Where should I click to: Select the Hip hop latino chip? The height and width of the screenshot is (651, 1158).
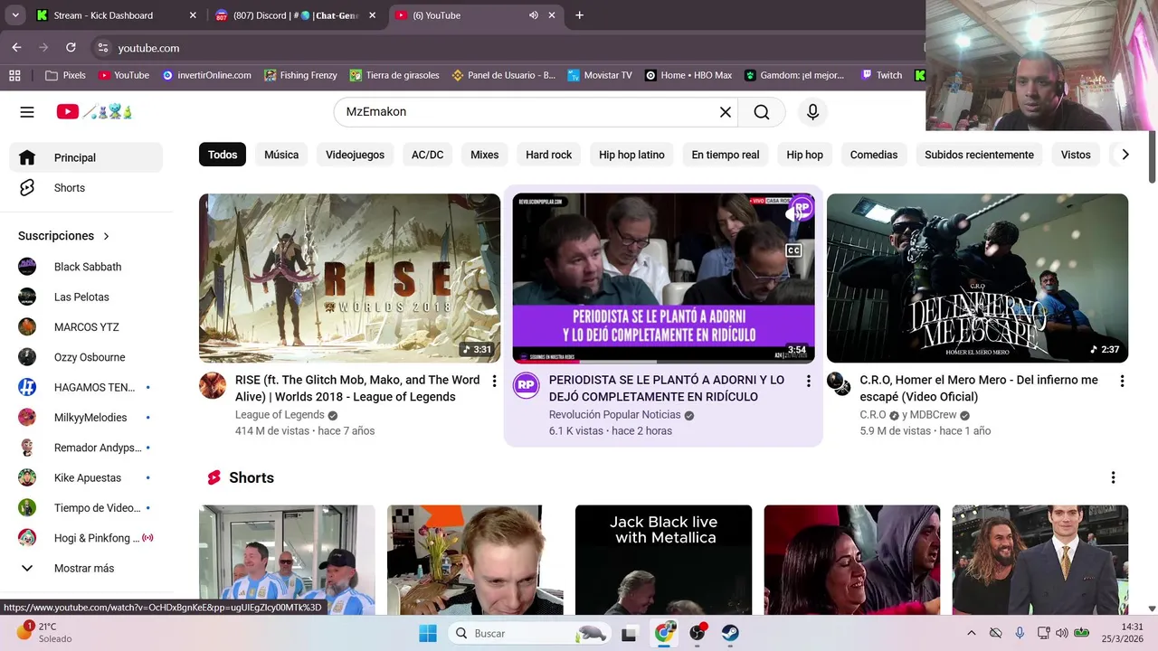click(631, 155)
